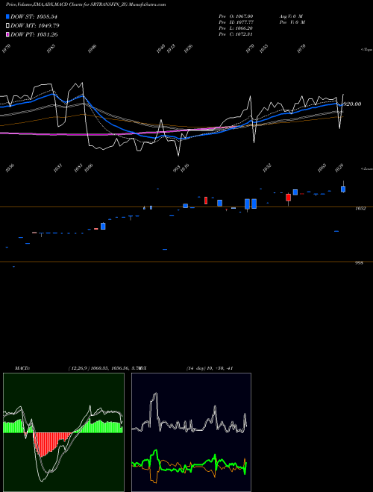Click the white DOW MT legend swatch

pos(7,25)
